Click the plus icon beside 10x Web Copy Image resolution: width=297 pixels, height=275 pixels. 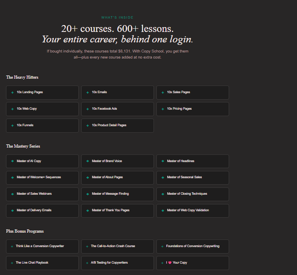point(13,109)
